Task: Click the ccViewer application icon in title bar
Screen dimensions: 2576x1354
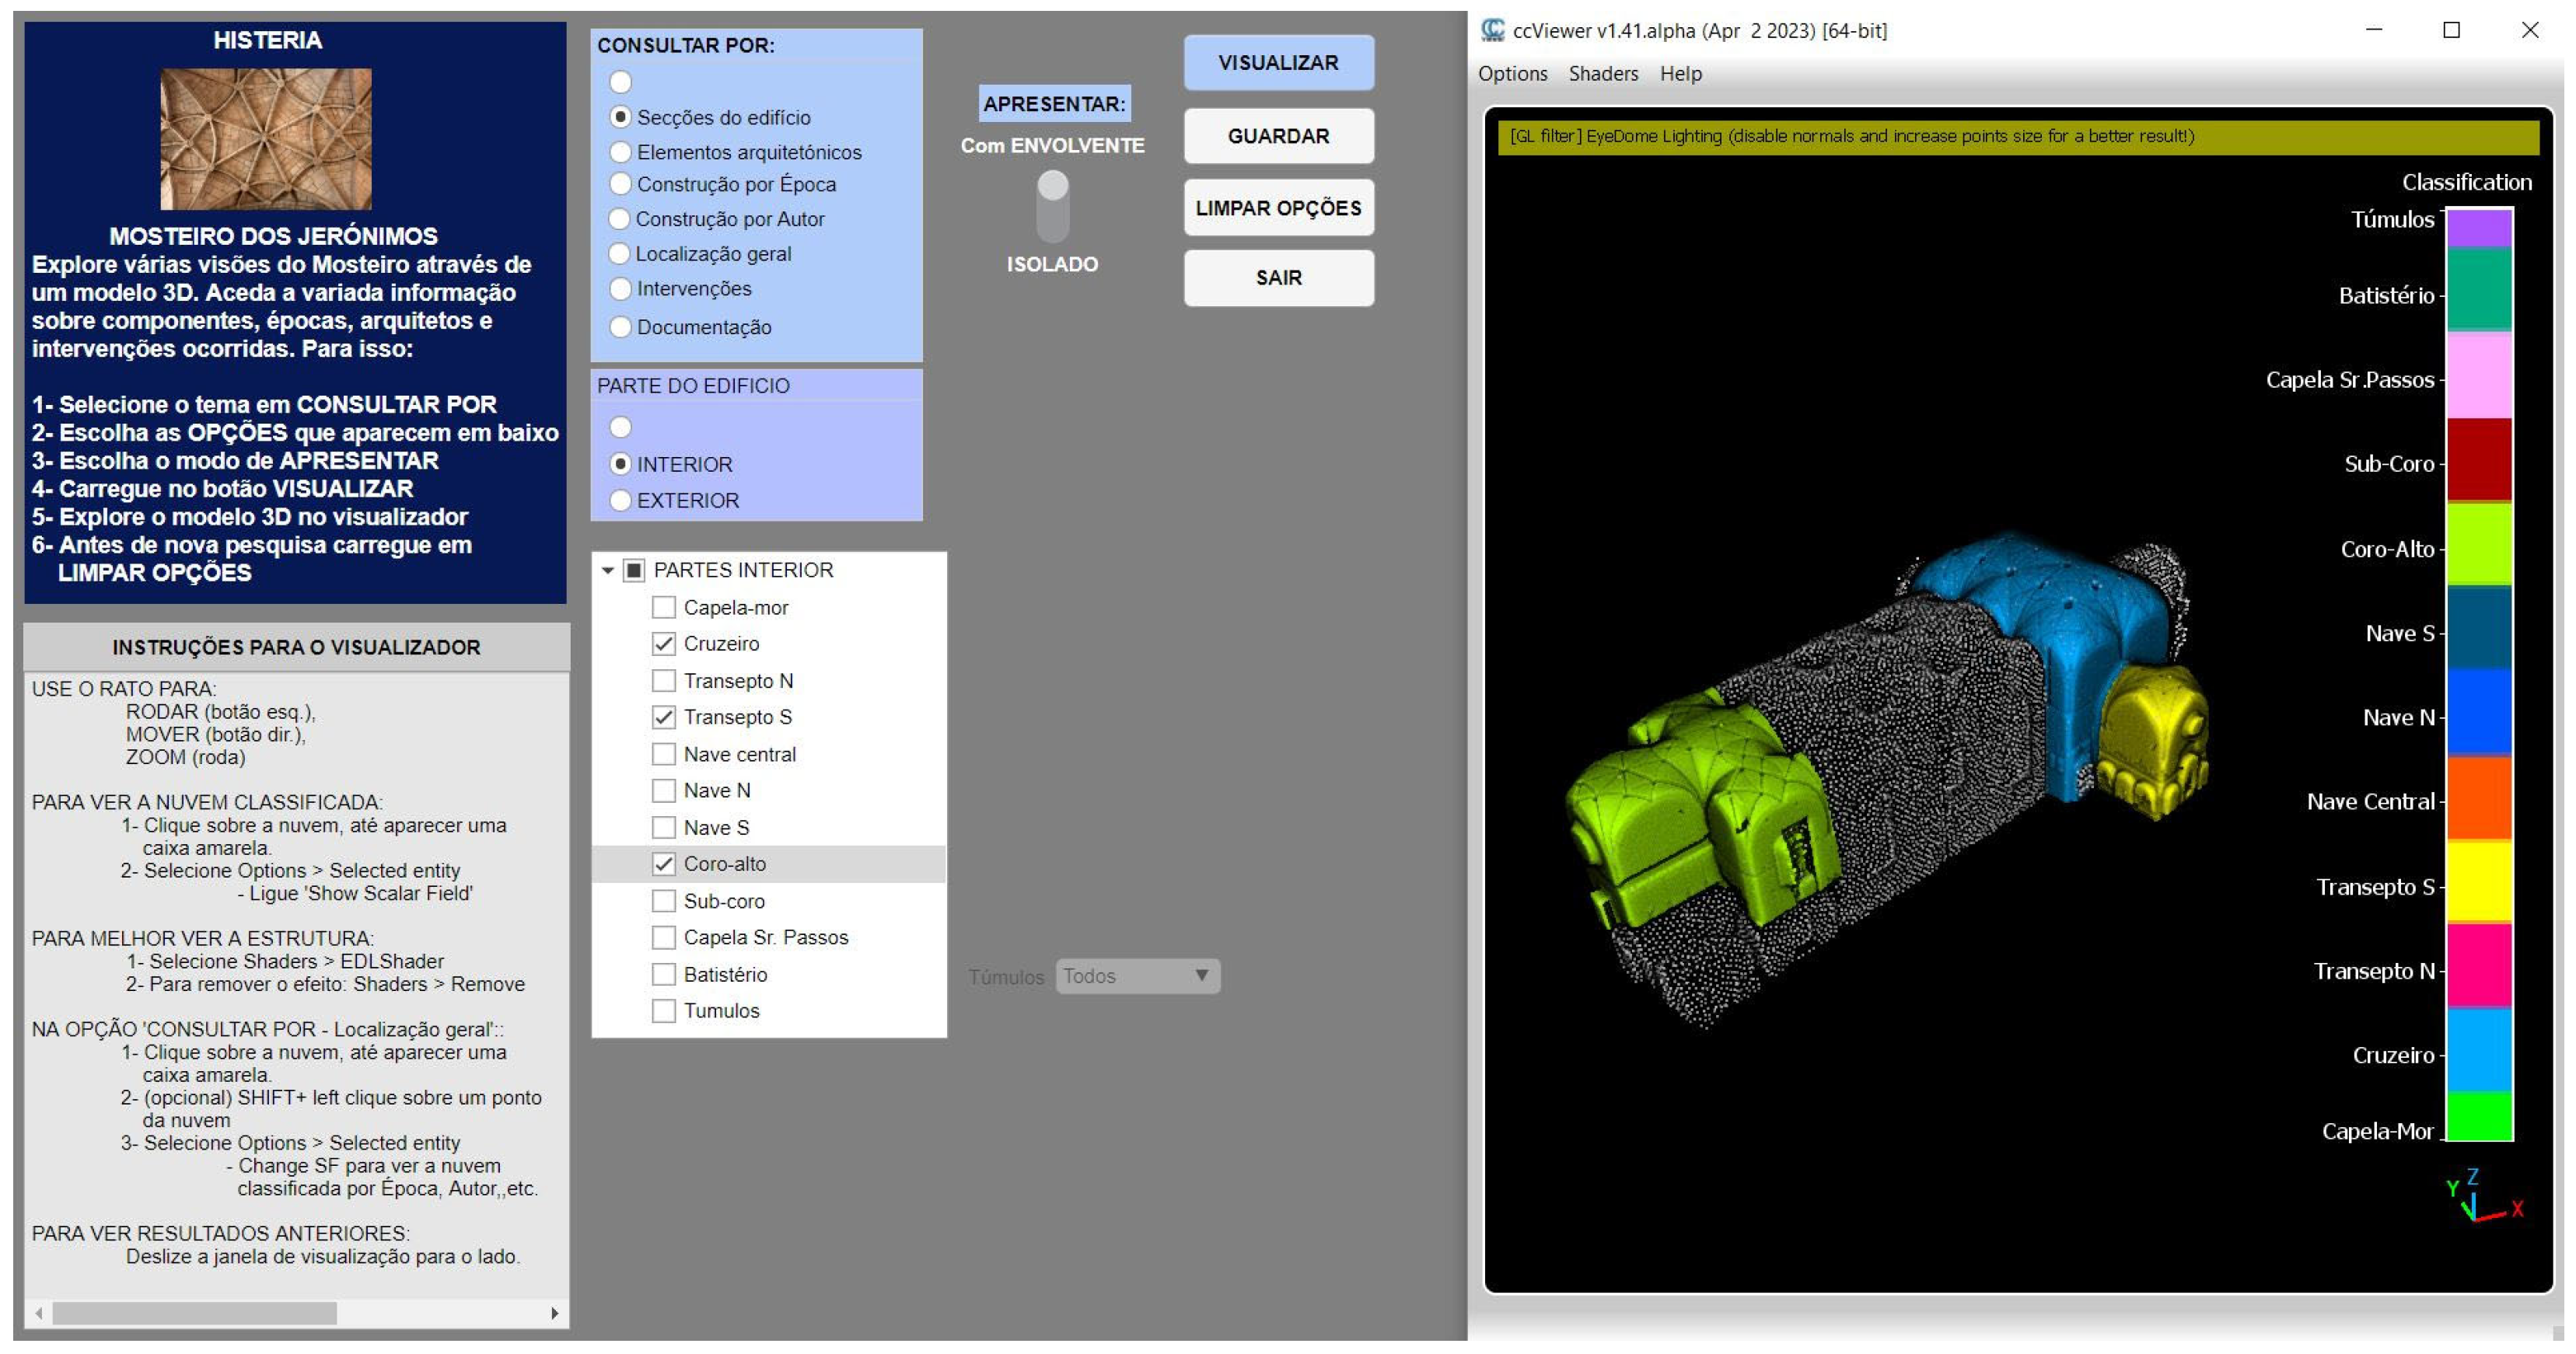Action: [1492, 30]
